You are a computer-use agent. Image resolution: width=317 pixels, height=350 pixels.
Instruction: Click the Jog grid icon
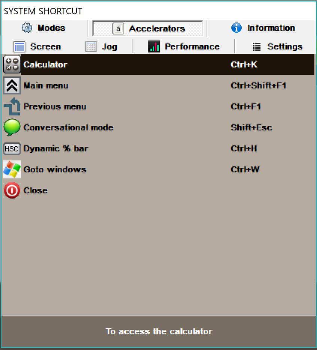point(91,46)
